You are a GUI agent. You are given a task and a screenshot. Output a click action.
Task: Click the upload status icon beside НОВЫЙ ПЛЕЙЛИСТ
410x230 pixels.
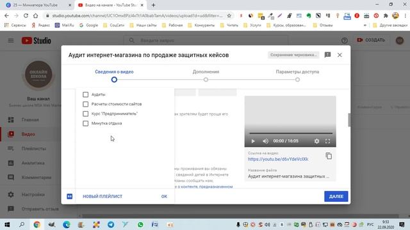point(70,196)
